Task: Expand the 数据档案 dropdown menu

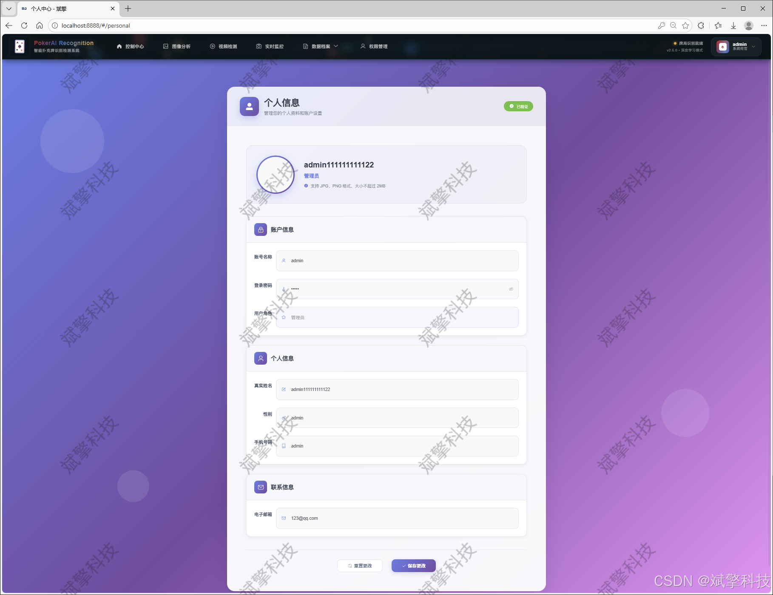Action: [321, 46]
